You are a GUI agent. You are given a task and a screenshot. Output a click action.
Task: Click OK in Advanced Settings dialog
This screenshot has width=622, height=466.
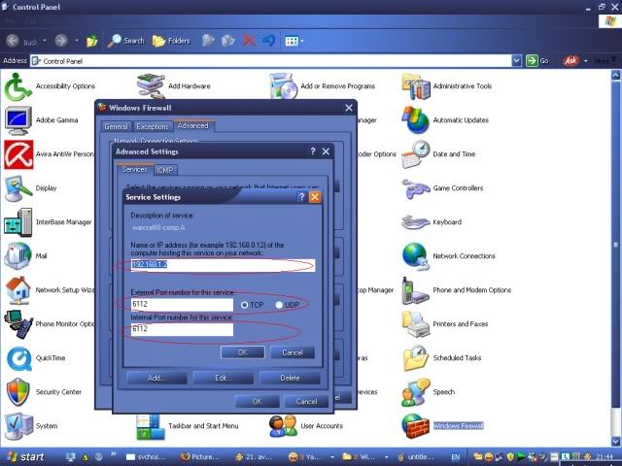click(x=257, y=401)
